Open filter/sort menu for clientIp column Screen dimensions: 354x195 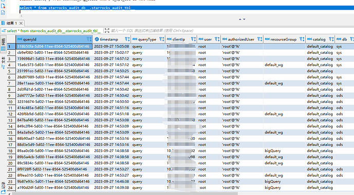(x=193, y=39)
